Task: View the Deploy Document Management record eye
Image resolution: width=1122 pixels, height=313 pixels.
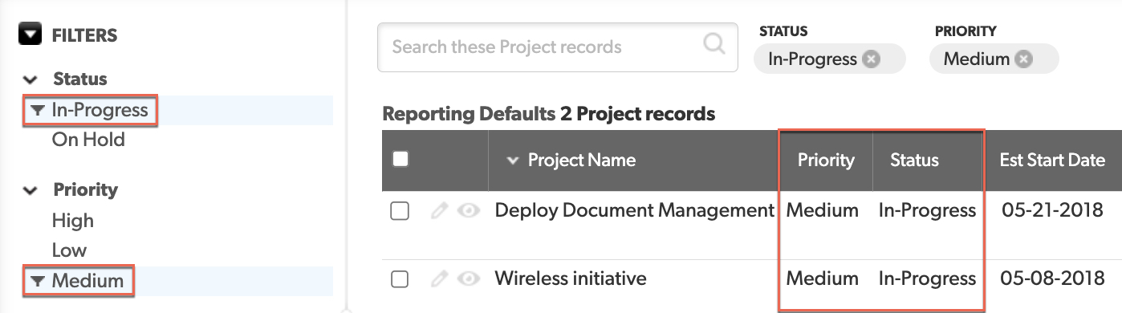Action: tap(469, 211)
